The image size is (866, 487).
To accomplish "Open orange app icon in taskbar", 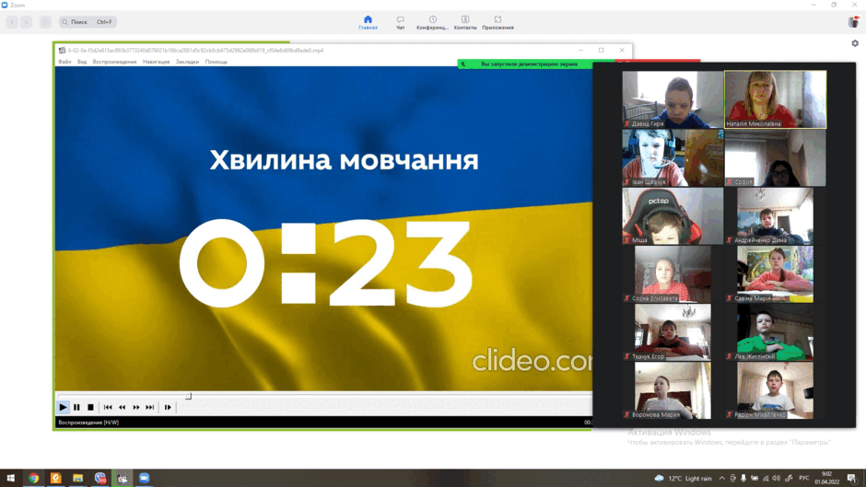I will click(56, 478).
